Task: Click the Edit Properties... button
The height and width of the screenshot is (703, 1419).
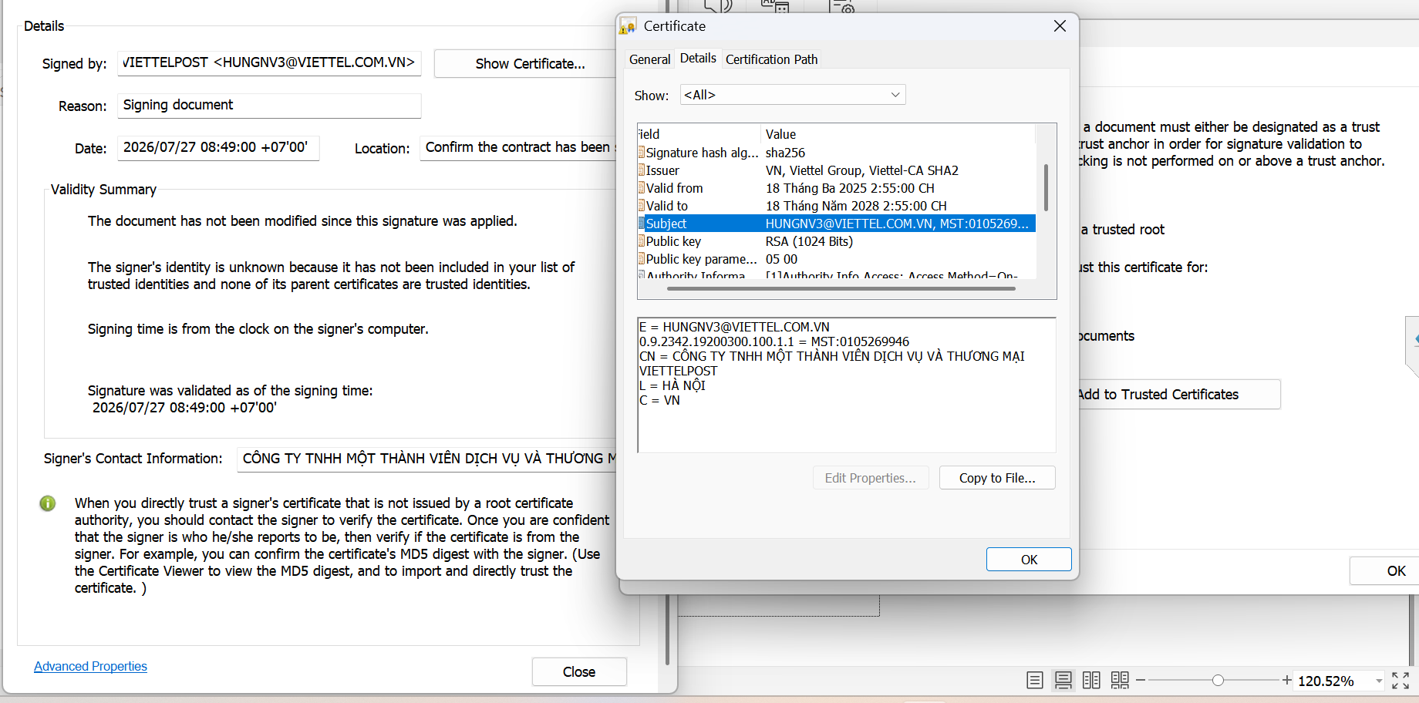Action: coord(871,478)
